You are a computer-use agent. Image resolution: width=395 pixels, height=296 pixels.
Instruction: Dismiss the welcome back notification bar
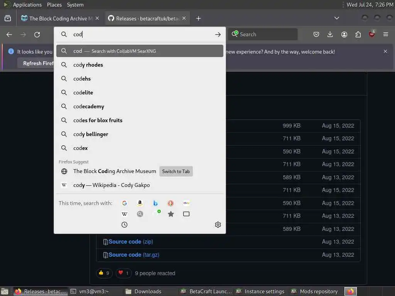pyautogui.click(x=385, y=51)
